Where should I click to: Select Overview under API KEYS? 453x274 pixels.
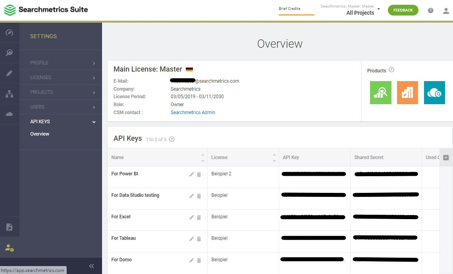40,134
